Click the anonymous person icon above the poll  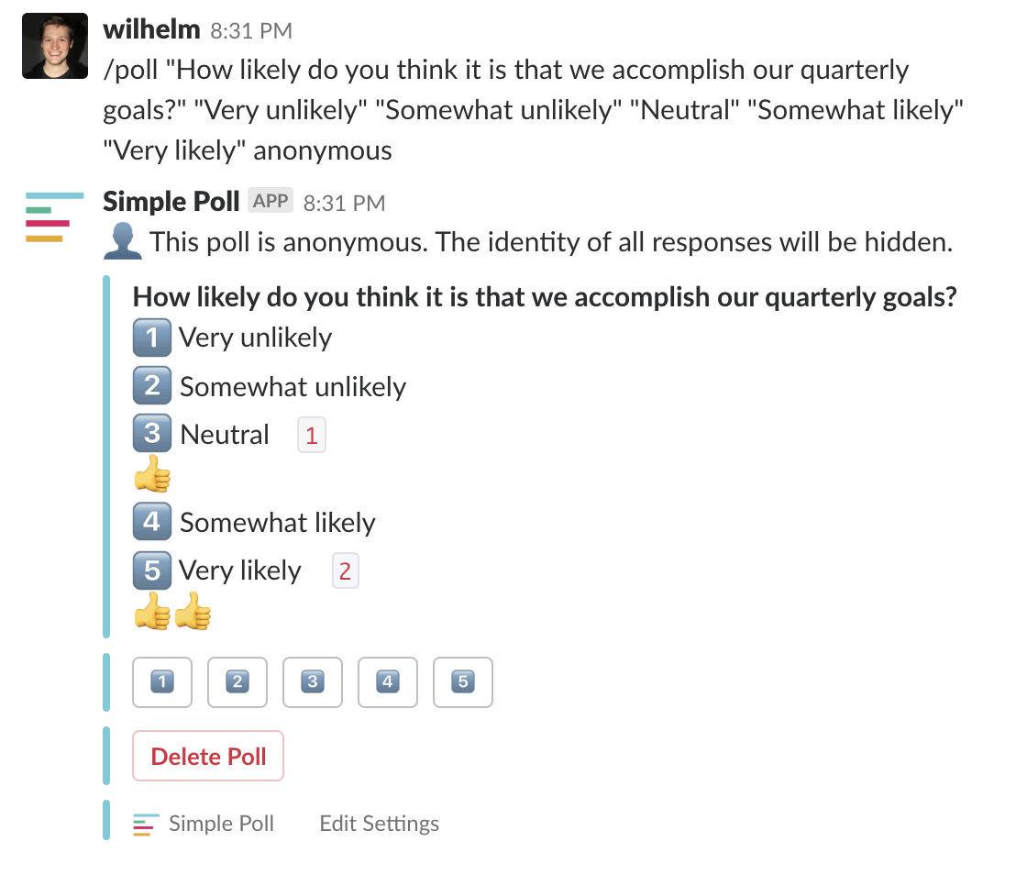[x=123, y=241]
